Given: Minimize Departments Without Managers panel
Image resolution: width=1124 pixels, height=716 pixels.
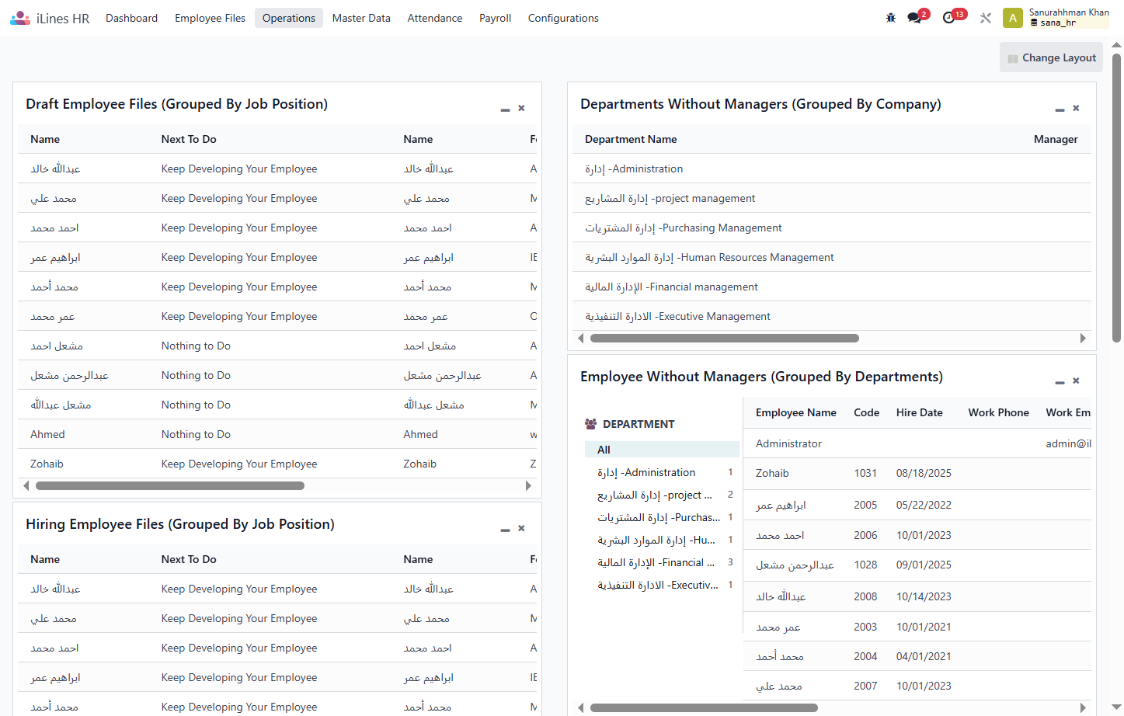Looking at the screenshot, I should (1060, 109).
